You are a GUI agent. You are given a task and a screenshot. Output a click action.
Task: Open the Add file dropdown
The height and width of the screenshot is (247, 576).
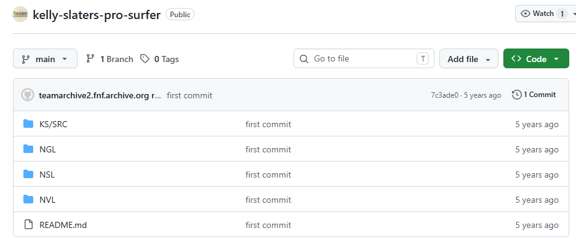[469, 59]
